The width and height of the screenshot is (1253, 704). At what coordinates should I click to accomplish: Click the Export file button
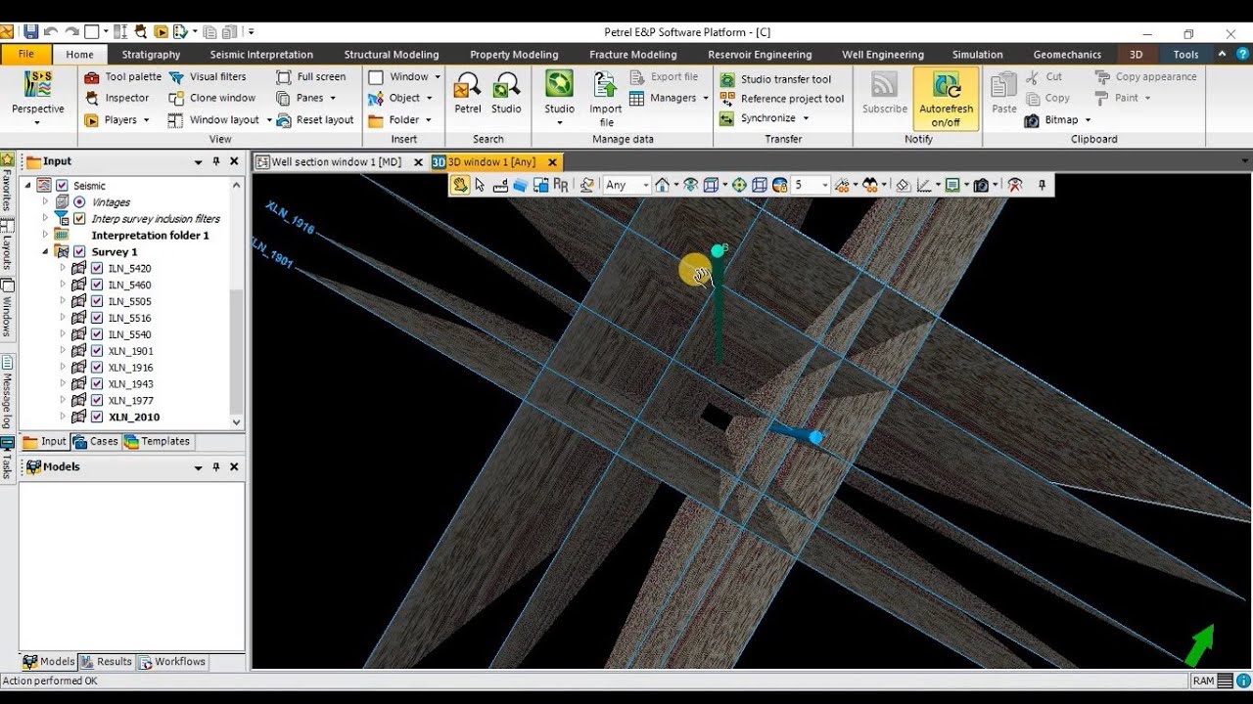click(x=664, y=76)
